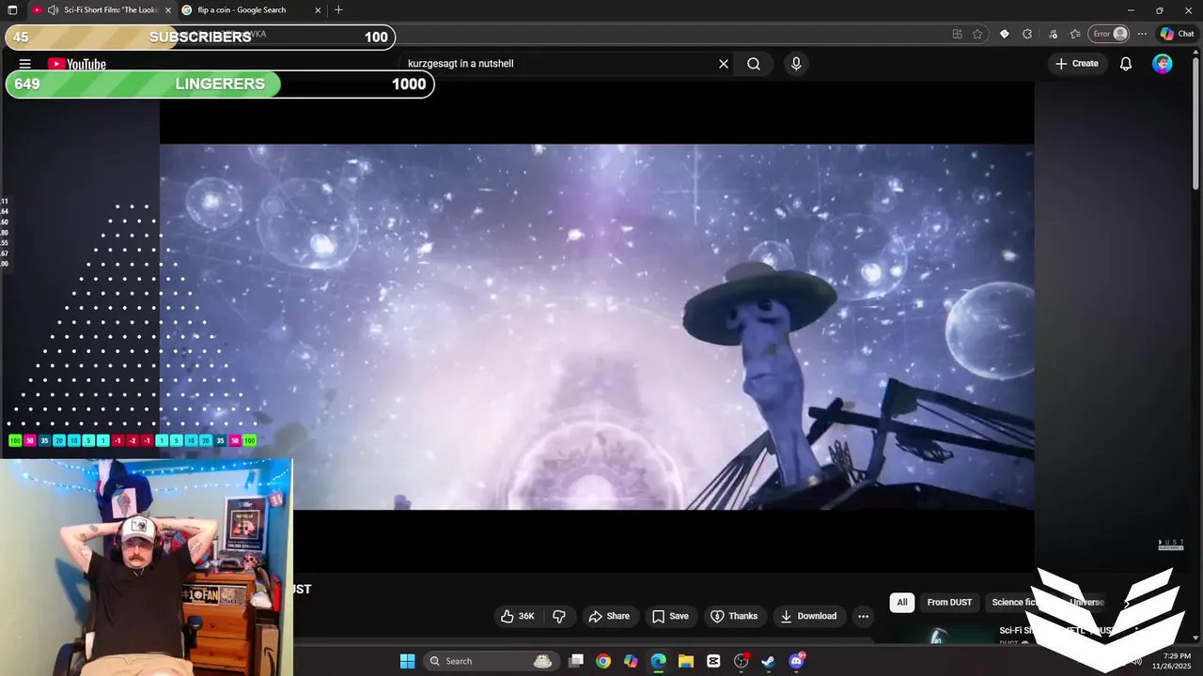Open a new browser tab

pyautogui.click(x=338, y=10)
